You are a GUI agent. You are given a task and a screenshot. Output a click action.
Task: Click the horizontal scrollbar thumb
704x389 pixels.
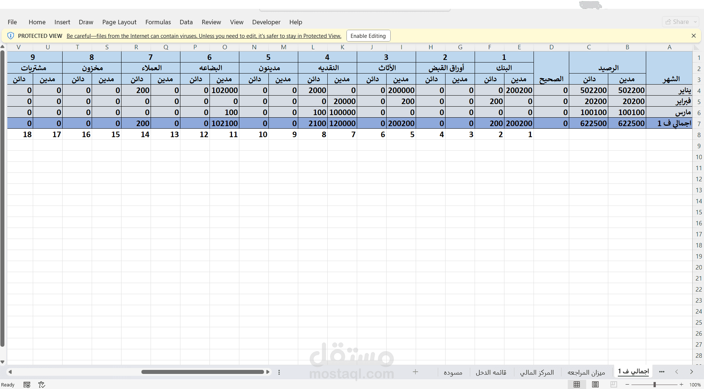(203, 372)
